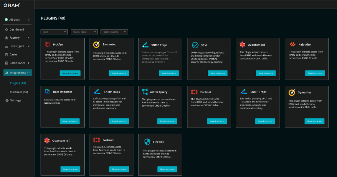Click "Extract assets and alerts from json & csv files" text
337x177 pixels.
click(x=60, y=101)
